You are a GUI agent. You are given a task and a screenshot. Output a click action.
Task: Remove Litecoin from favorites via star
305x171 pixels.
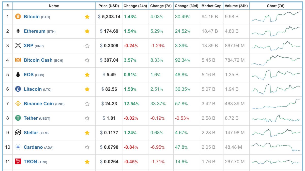tap(87, 89)
